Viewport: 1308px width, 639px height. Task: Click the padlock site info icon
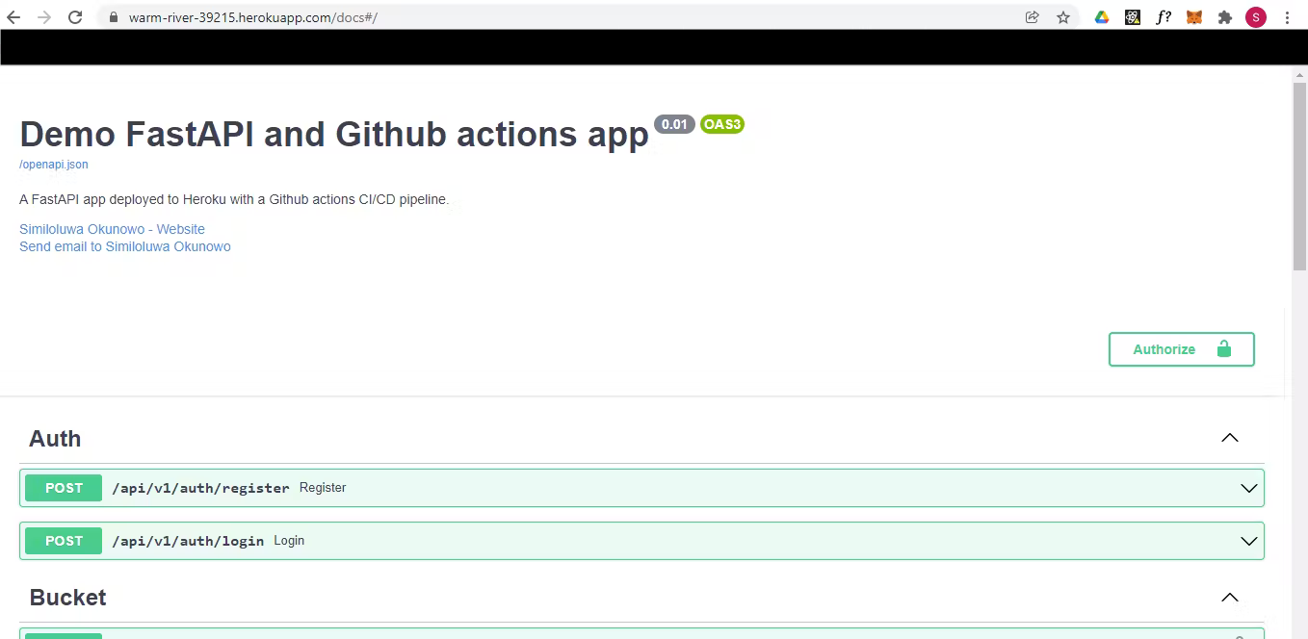[113, 17]
